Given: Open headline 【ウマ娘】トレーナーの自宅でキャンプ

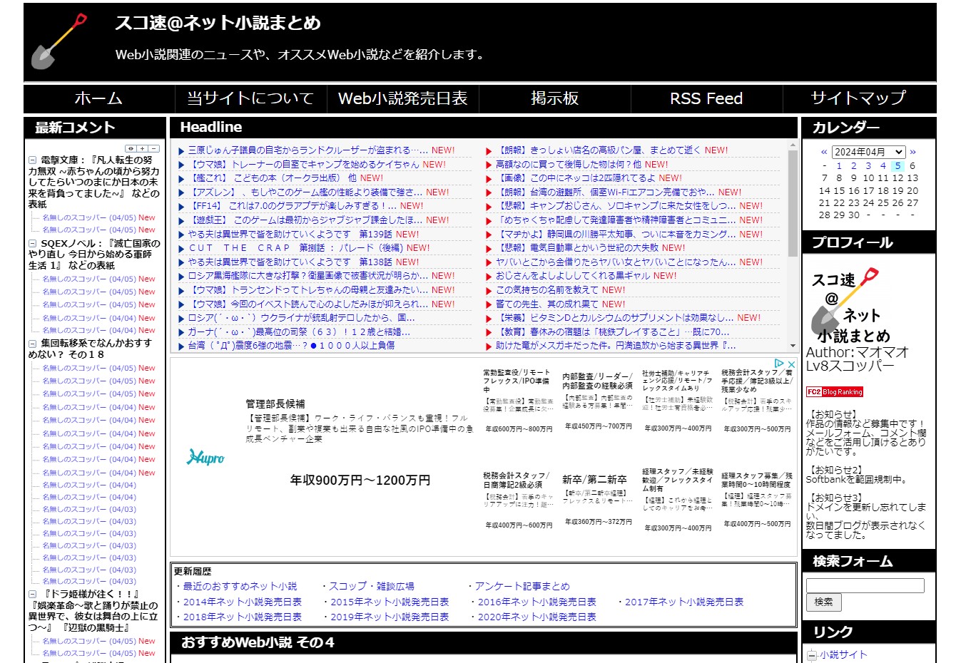Looking at the screenshot, I should [x=304, y=165].
